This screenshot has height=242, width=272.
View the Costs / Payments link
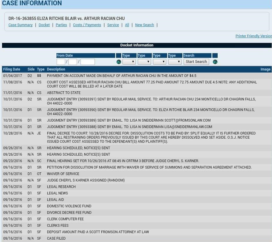pos(87,25)
